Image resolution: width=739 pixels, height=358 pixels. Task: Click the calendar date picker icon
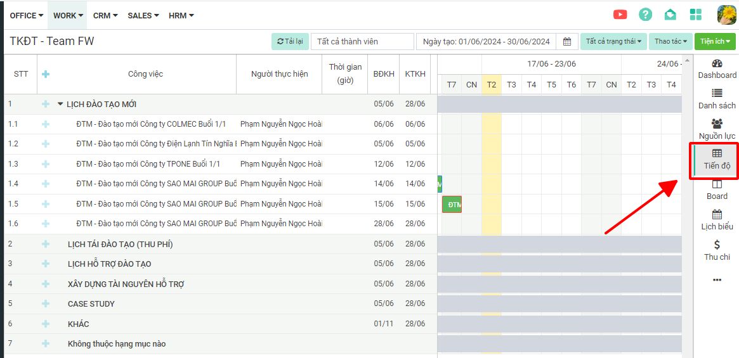pyautogui.click(x=567, y=42)
